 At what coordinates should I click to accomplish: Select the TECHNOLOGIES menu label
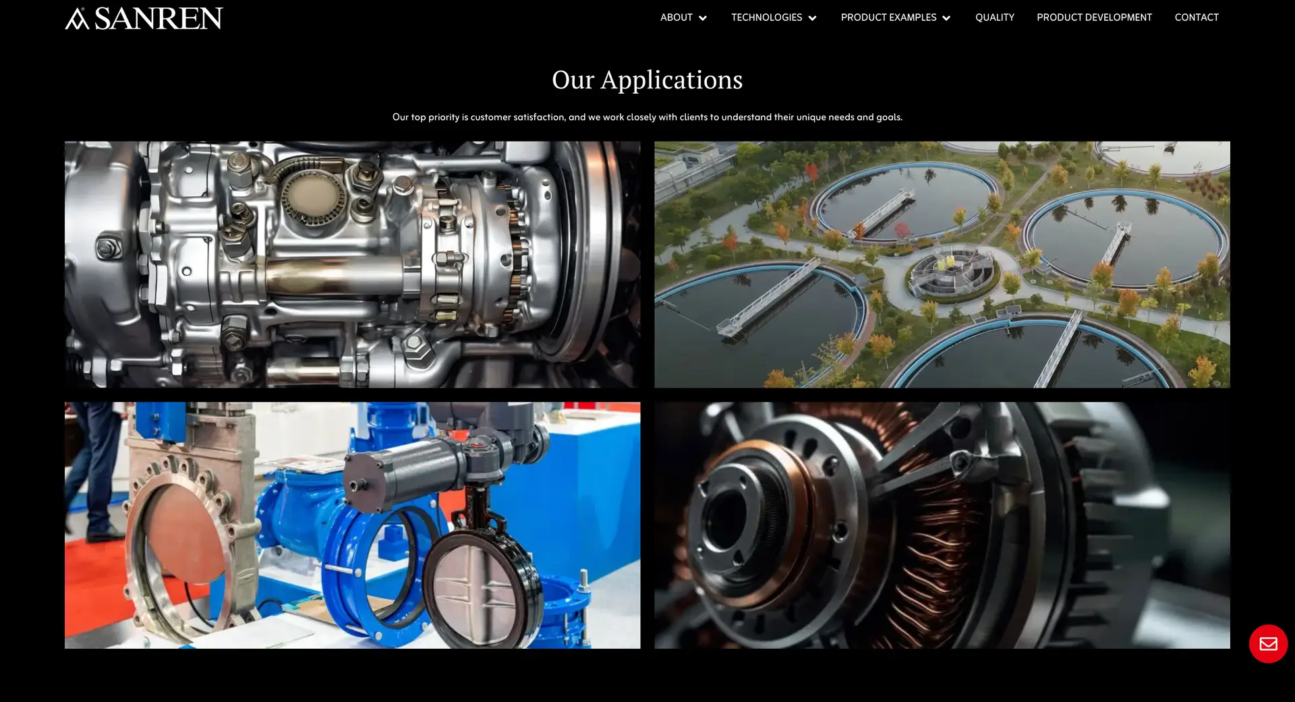[x=766, y=18]
